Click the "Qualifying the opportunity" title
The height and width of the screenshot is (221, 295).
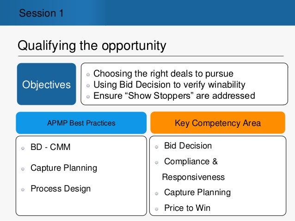92,46
